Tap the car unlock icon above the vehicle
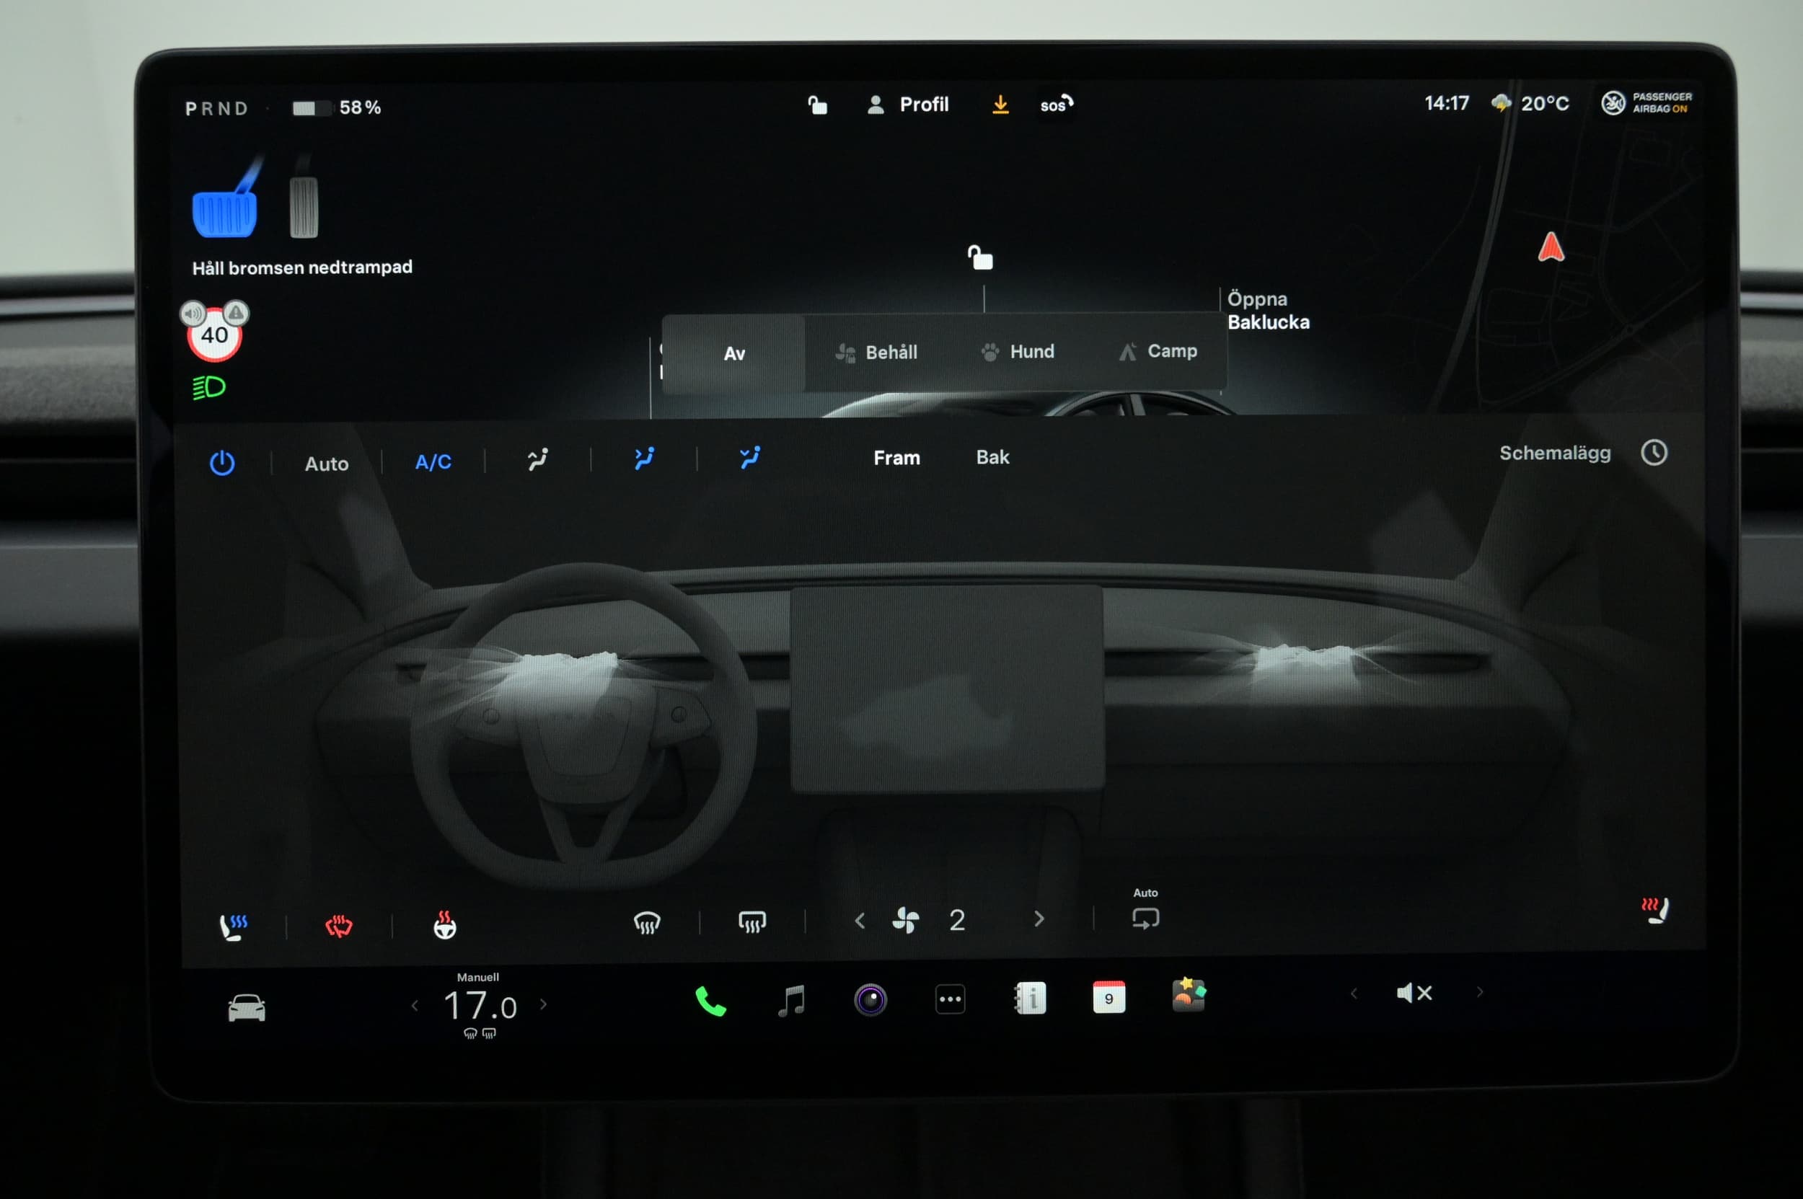 pyautogui.click(x=980, y=257)
